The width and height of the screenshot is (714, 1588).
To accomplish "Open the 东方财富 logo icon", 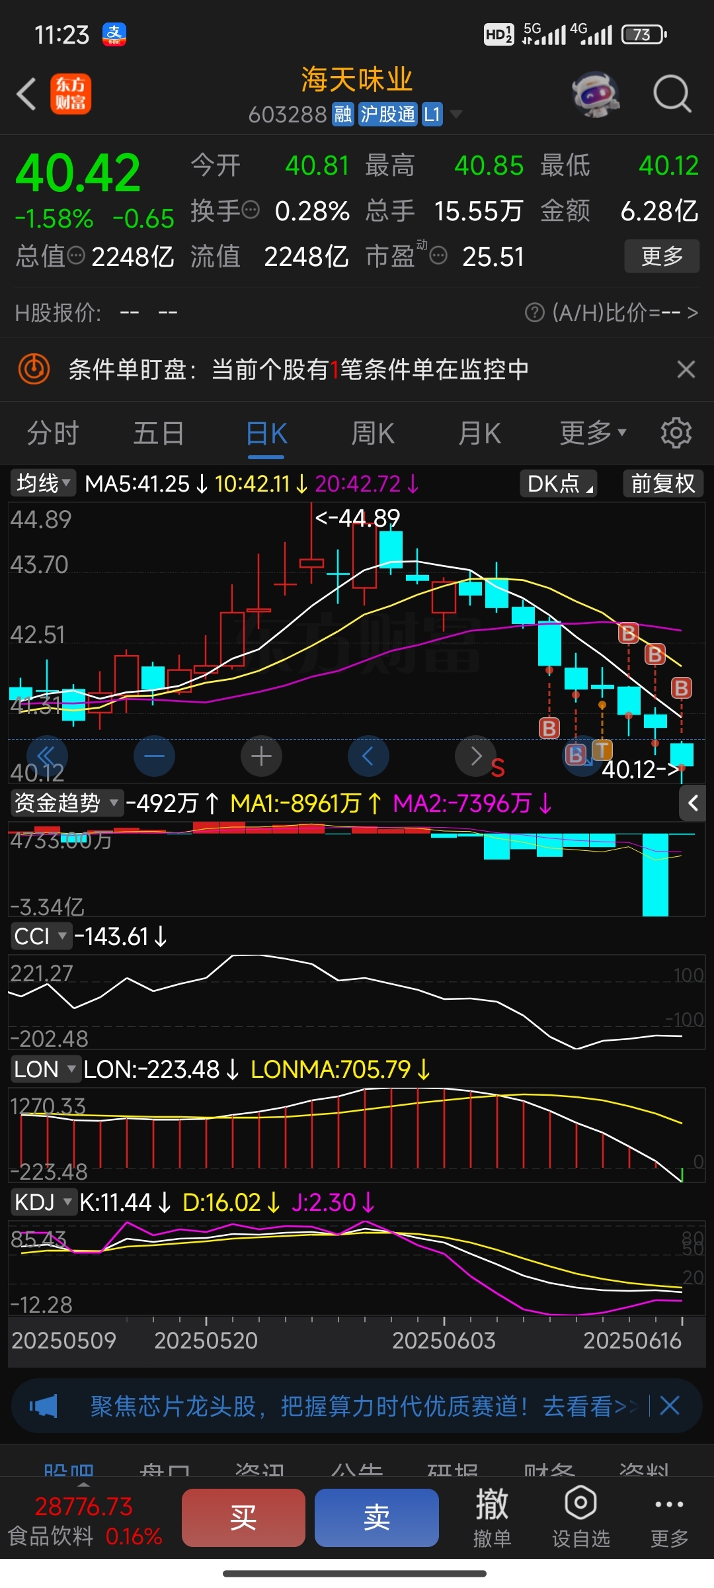I will [x=71, y=94].
